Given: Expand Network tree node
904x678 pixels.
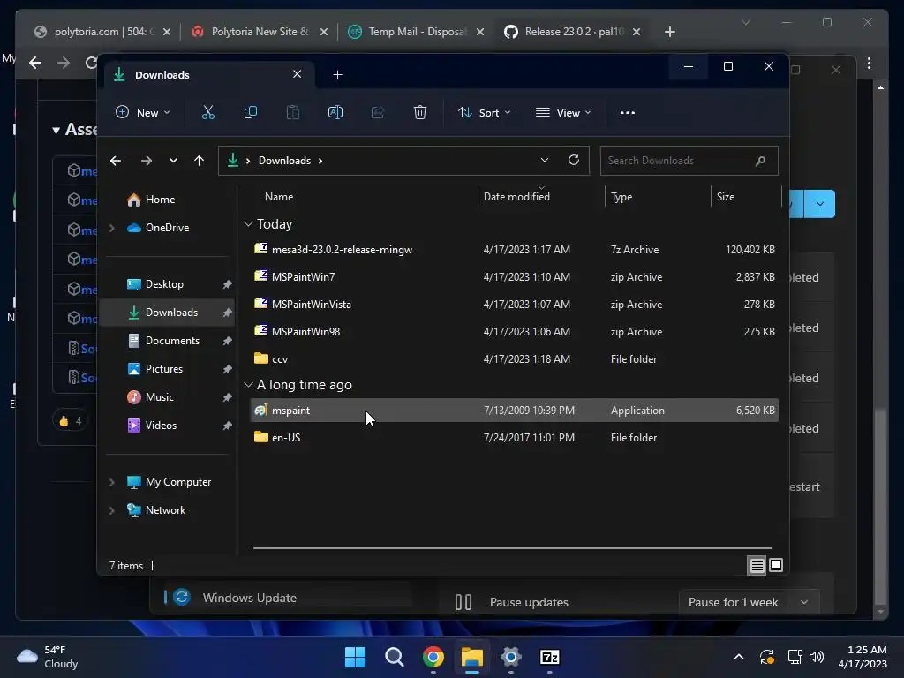Looking at the screenshot, I should (x=112, y=510).
